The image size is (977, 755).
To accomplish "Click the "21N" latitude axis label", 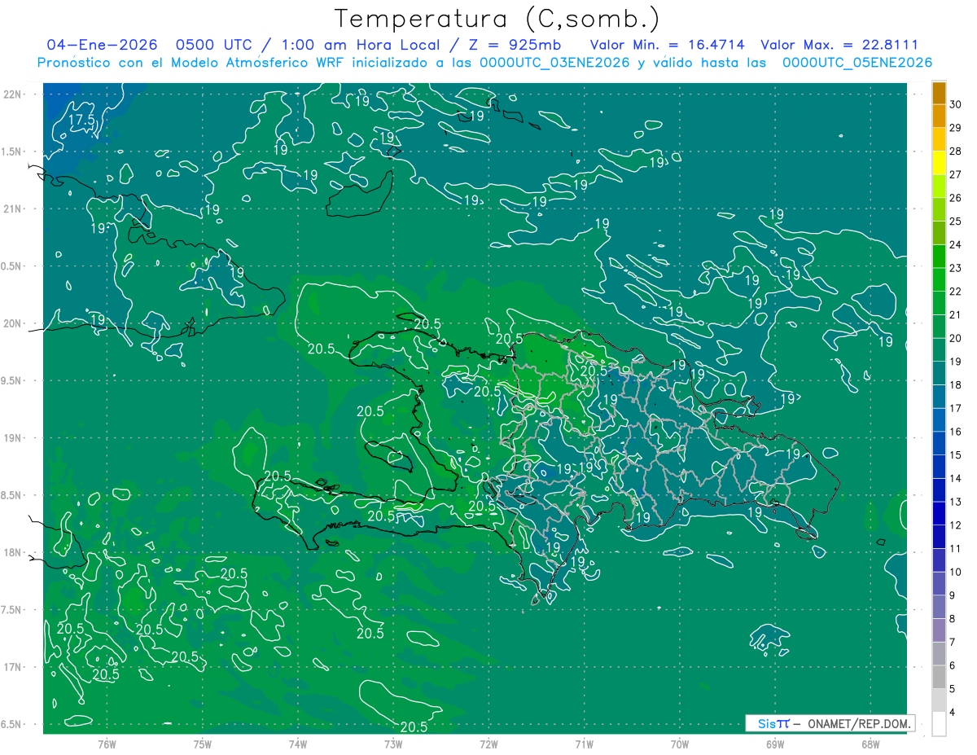I will point(13,209).
